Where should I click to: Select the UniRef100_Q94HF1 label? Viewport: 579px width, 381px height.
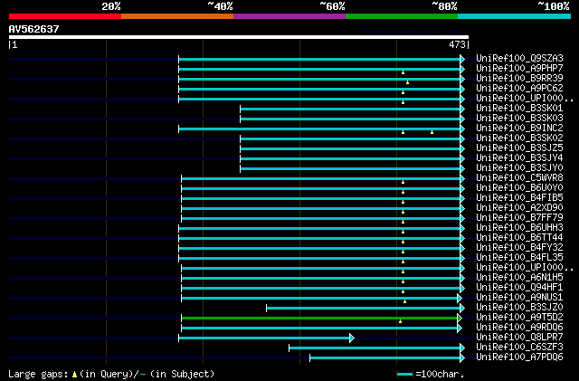pos(519,288)
